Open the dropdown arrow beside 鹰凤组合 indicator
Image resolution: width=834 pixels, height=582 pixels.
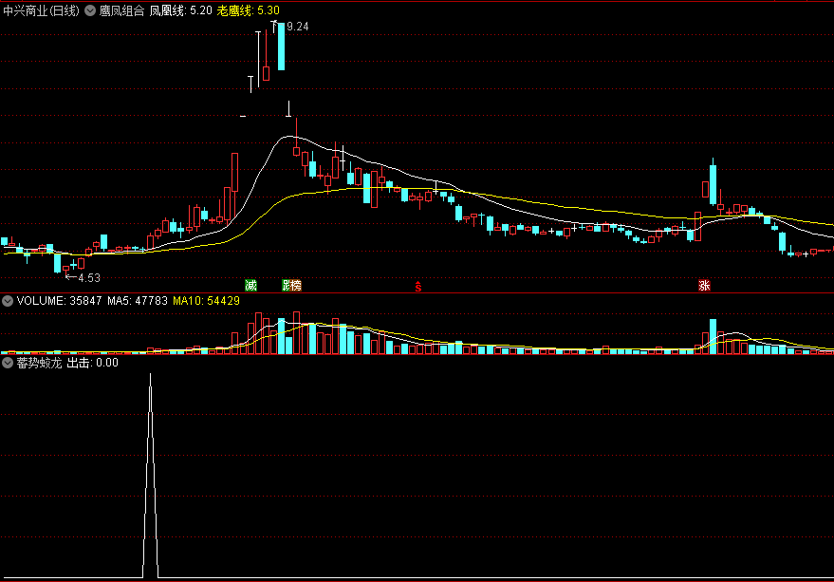[x=90, y=10]
